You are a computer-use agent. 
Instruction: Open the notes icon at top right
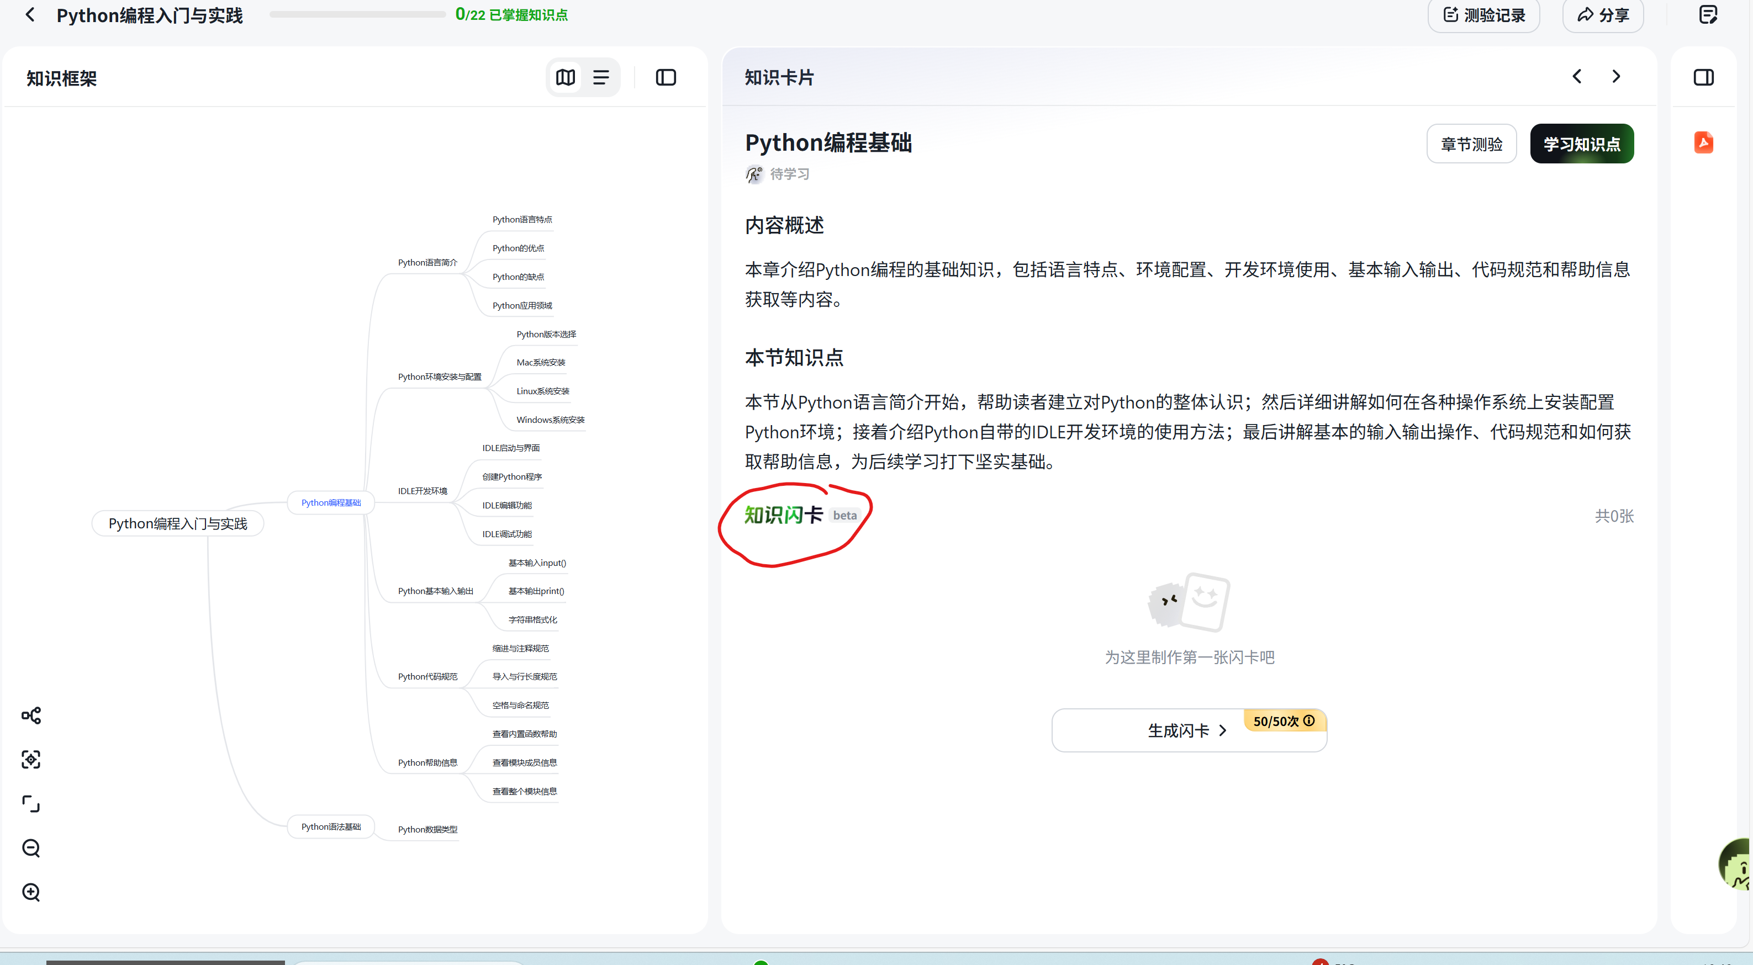pyautogui.click(x=1708, y=15)
